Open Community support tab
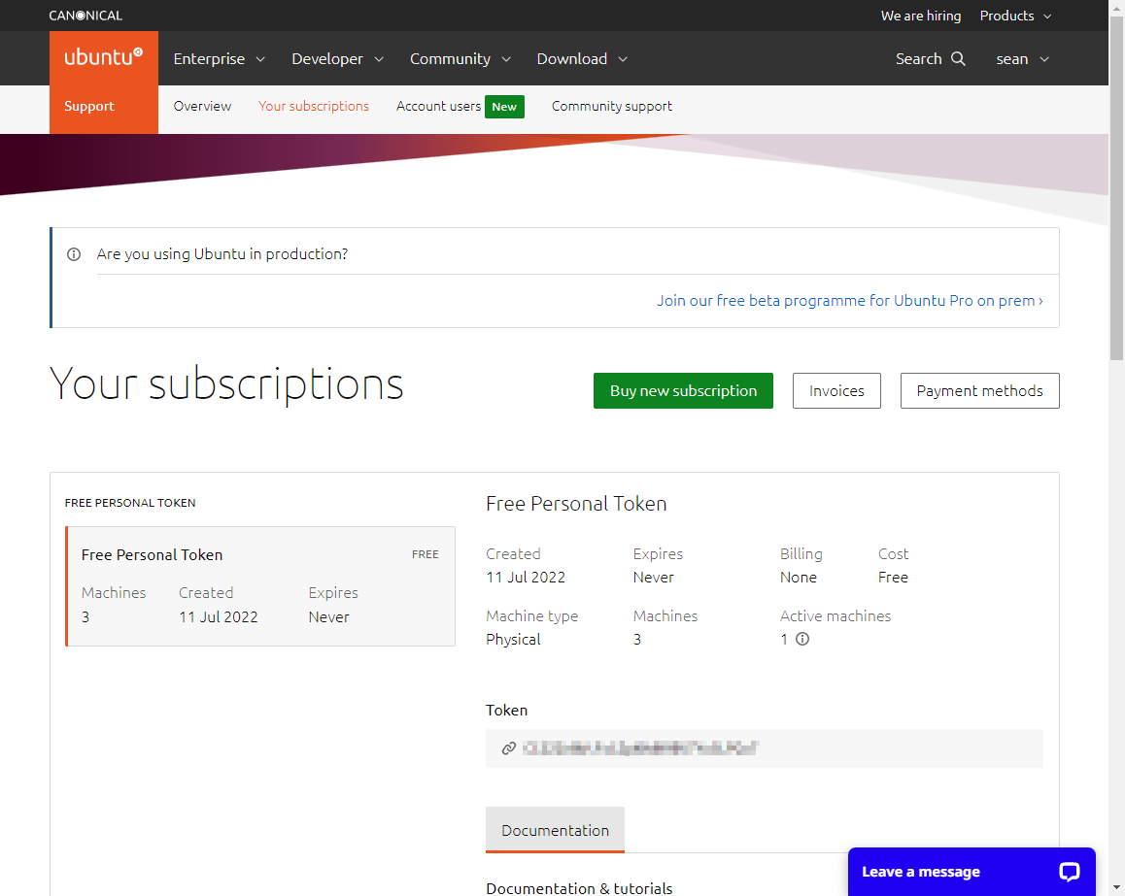 click(x=611, y=106)
